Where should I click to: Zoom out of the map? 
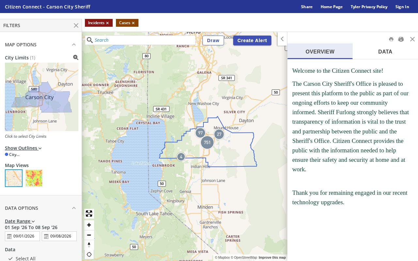pyautogui.click(x=89, y=235)
